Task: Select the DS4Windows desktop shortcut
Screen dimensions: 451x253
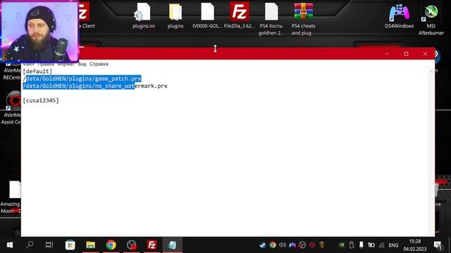Action: click(399, 15)
